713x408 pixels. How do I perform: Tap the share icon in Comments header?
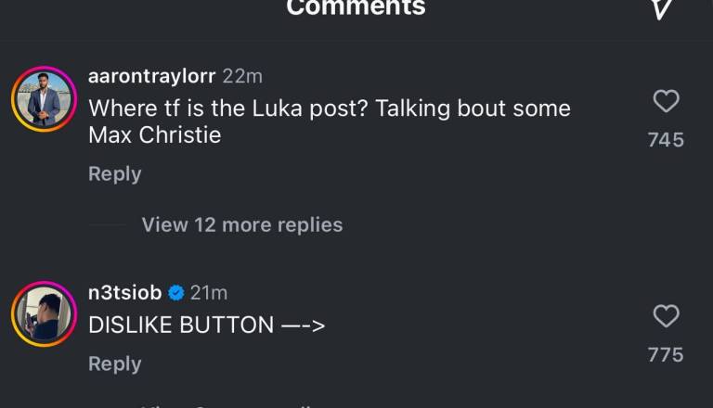pyautogui.click(x=662, y=9)
